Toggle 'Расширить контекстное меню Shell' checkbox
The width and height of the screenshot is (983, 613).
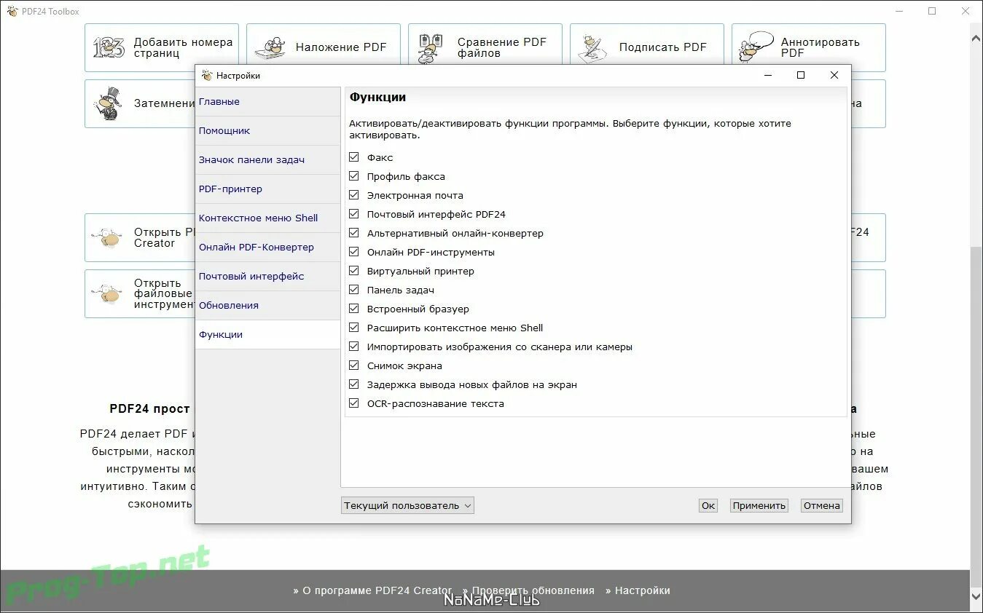[354, 328]
